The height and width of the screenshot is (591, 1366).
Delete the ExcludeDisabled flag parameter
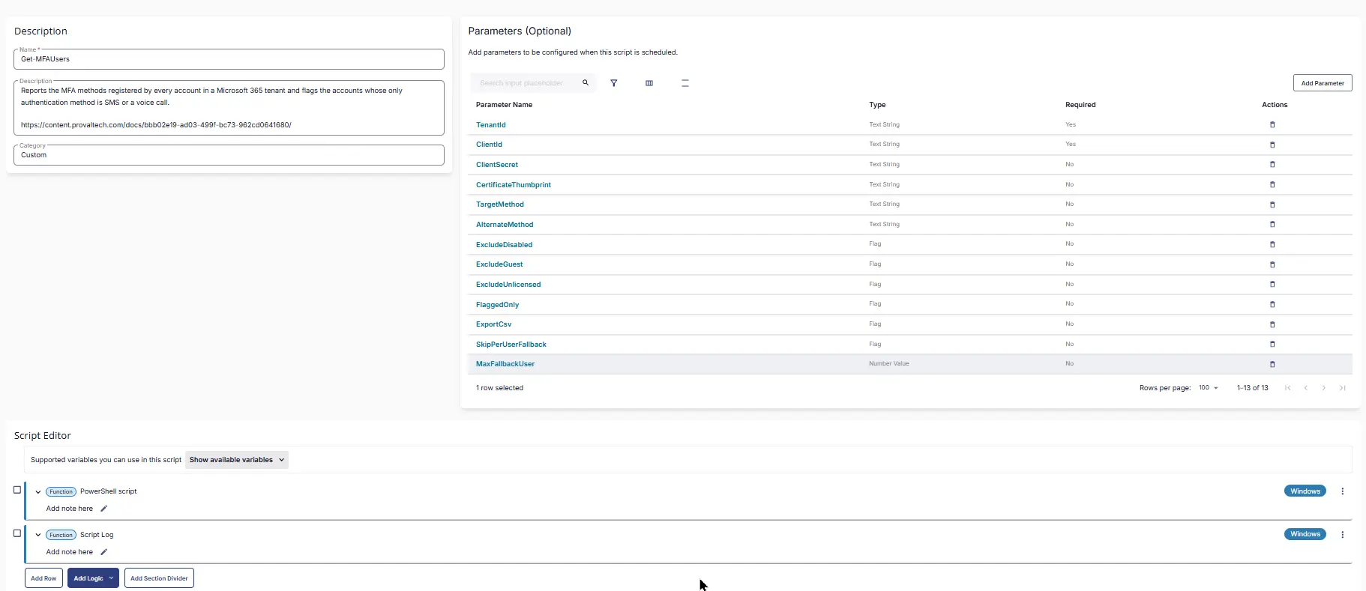(1272, 244)
